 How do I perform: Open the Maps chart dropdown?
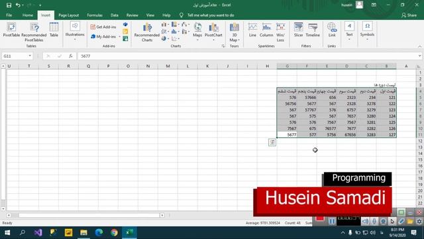click(197, 32)
